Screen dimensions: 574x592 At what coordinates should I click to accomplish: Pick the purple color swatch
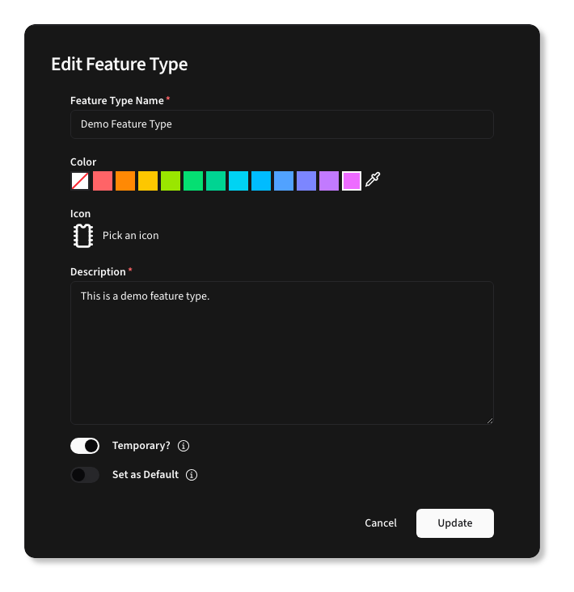coord(329,181)
